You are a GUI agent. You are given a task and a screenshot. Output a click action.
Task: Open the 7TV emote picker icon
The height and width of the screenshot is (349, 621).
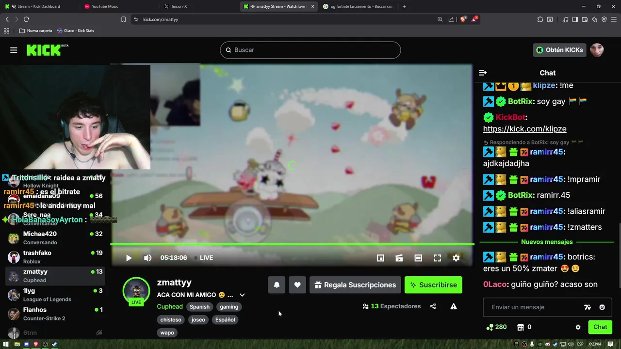(x=588, y=307)
